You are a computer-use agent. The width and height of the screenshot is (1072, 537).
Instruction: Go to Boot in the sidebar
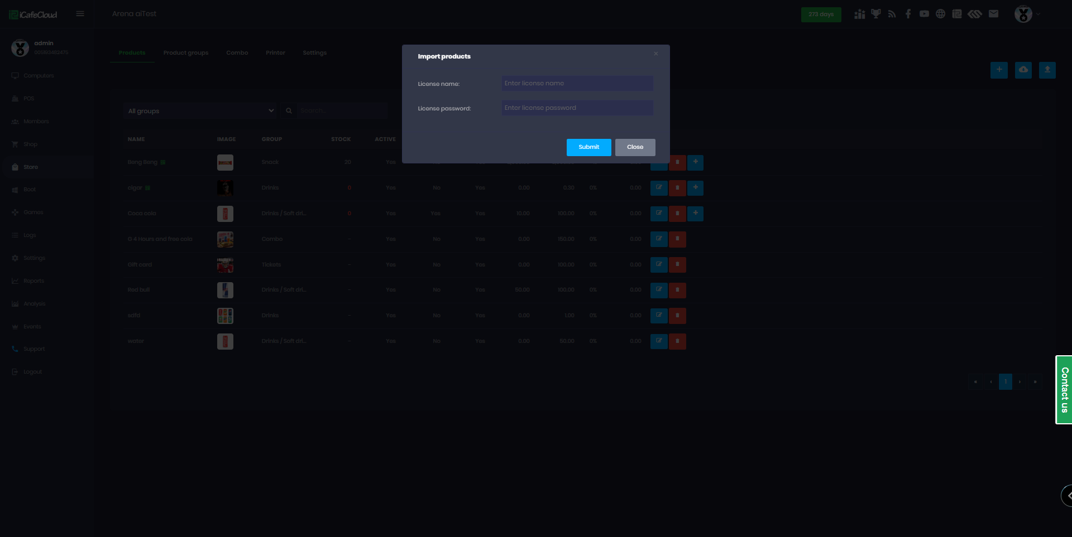[29, 190]
